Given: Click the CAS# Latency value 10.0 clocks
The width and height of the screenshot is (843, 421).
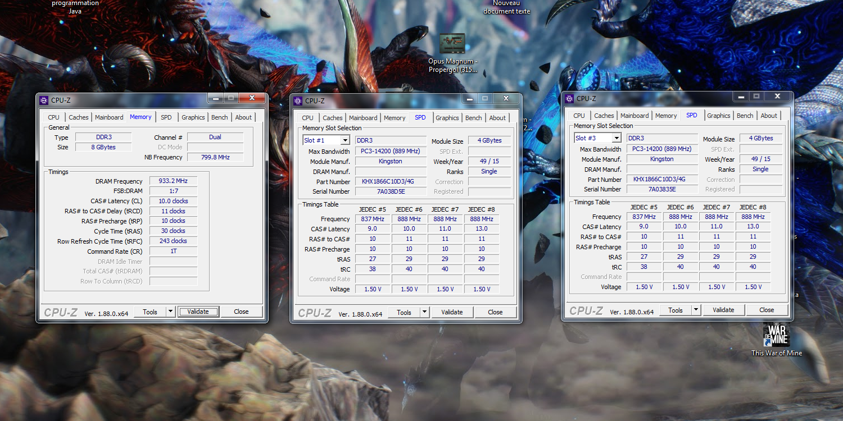Looking at the screenshot, I should tap(173, 201).
